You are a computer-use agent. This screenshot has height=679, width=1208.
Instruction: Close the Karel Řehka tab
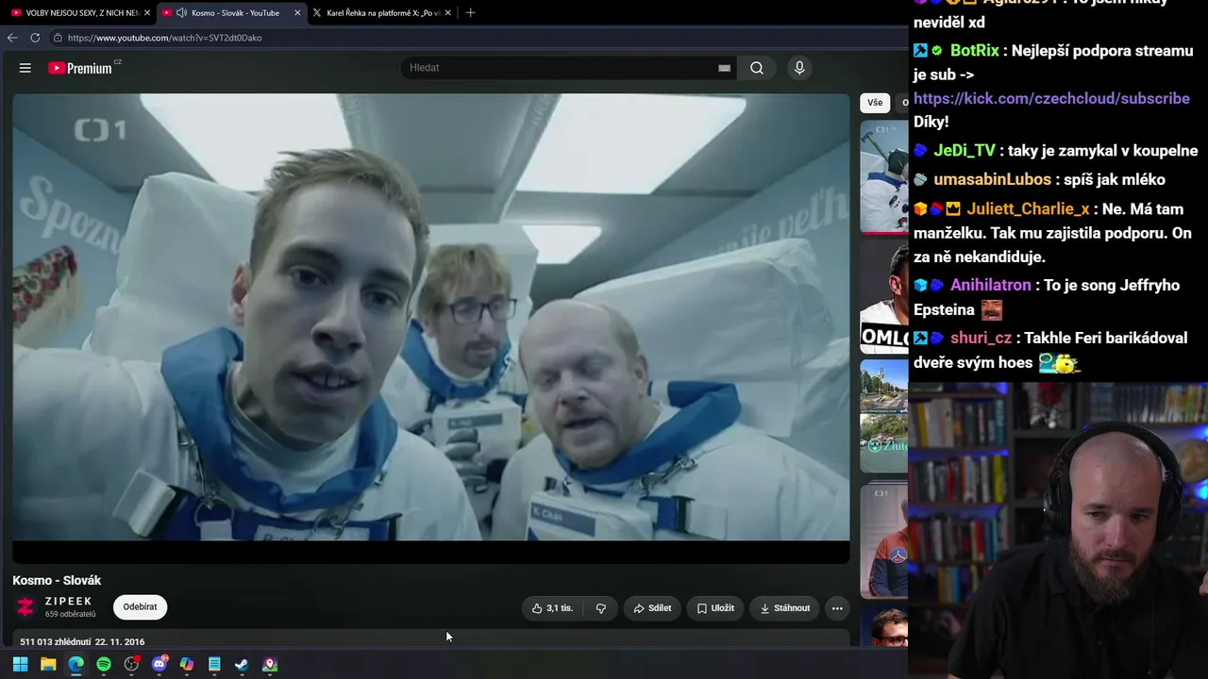click(x=448, y=13)
